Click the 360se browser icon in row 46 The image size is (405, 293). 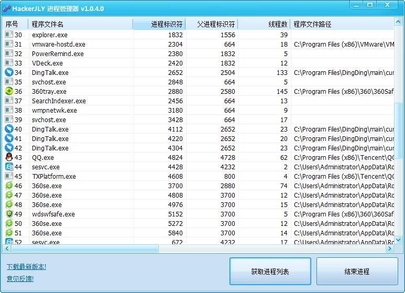(x=9, y=186)
